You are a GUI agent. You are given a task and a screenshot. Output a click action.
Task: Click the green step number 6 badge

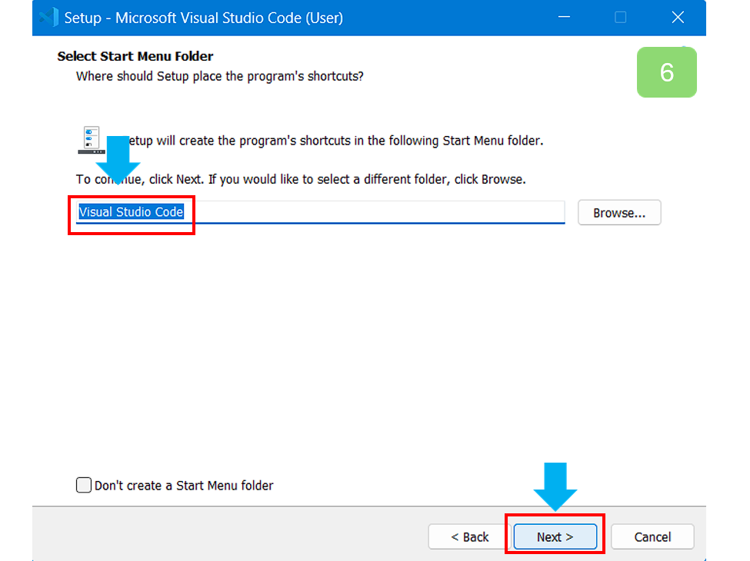pyautogui.click(x=666, y=72)
